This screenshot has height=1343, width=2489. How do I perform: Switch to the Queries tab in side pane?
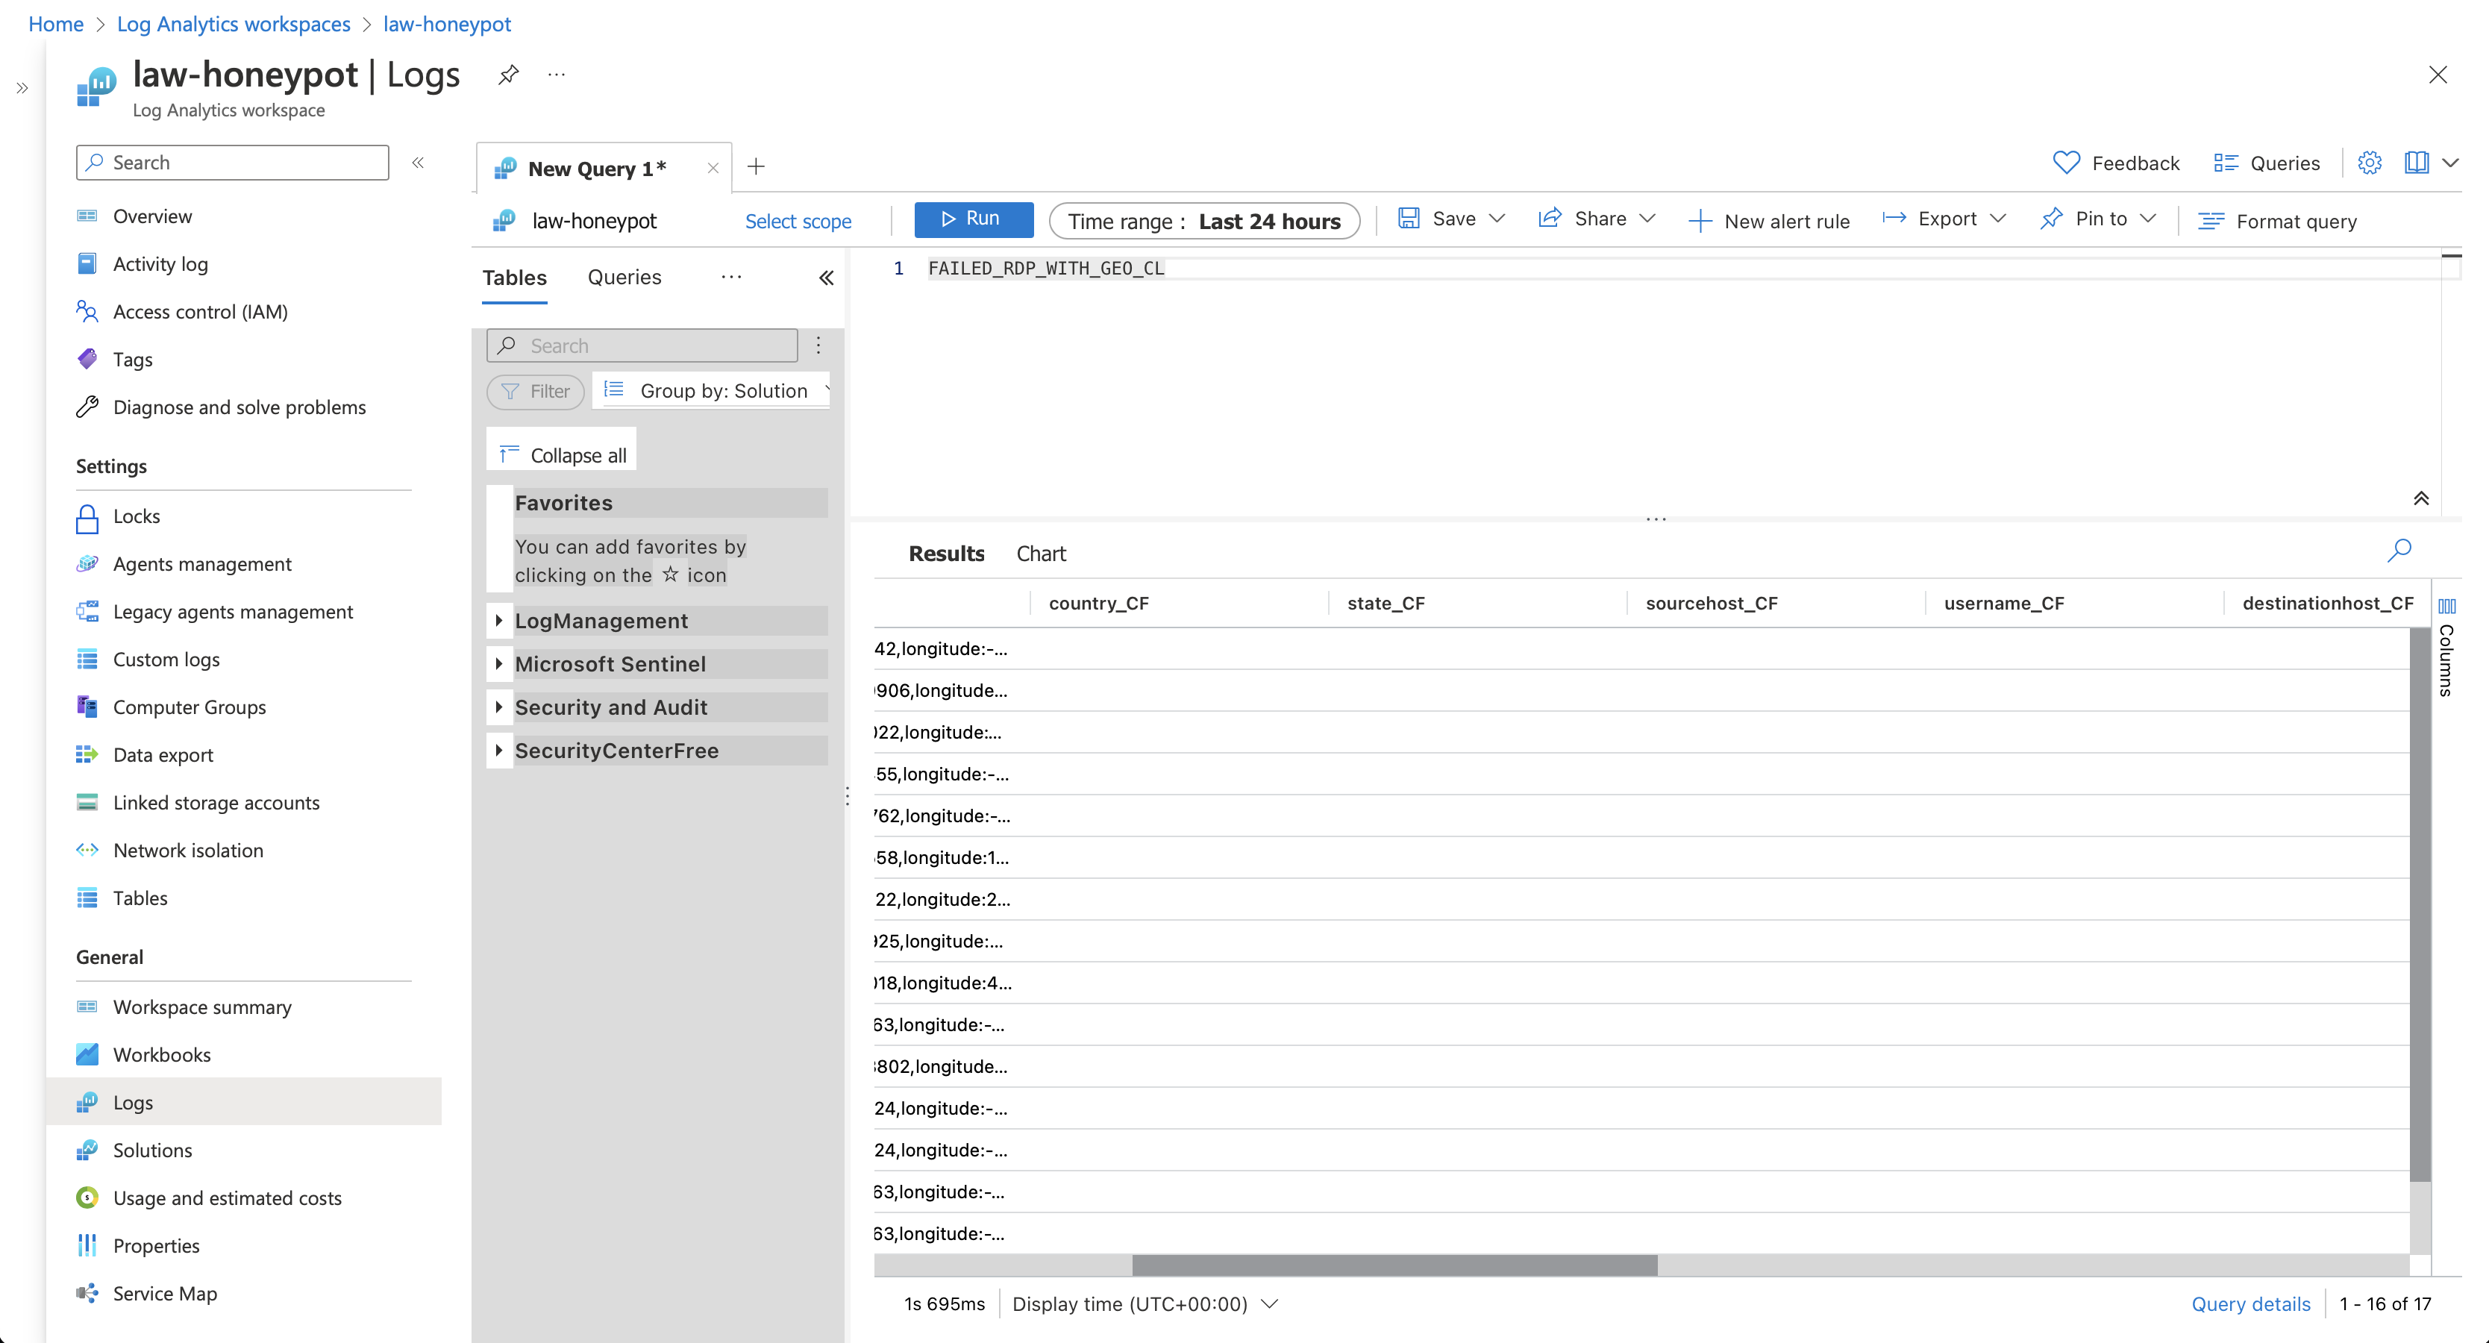pyautogui.click(x=624, y=278)
